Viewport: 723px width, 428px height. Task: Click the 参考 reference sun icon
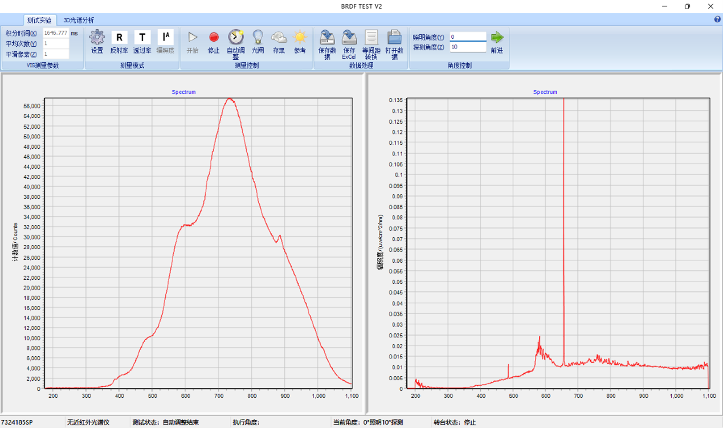pyautogui.click(x=300, y=38)
